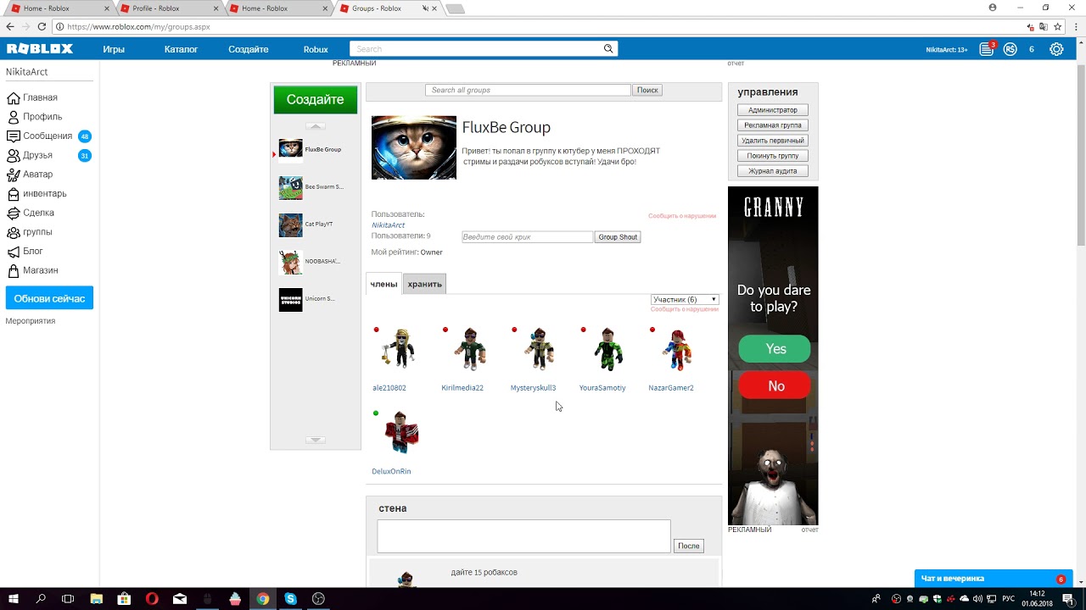Open Chrome user profile icon in title bar
Image resolution: width=1086 pixels, height=610 pixels.
[x=993, y=8]
